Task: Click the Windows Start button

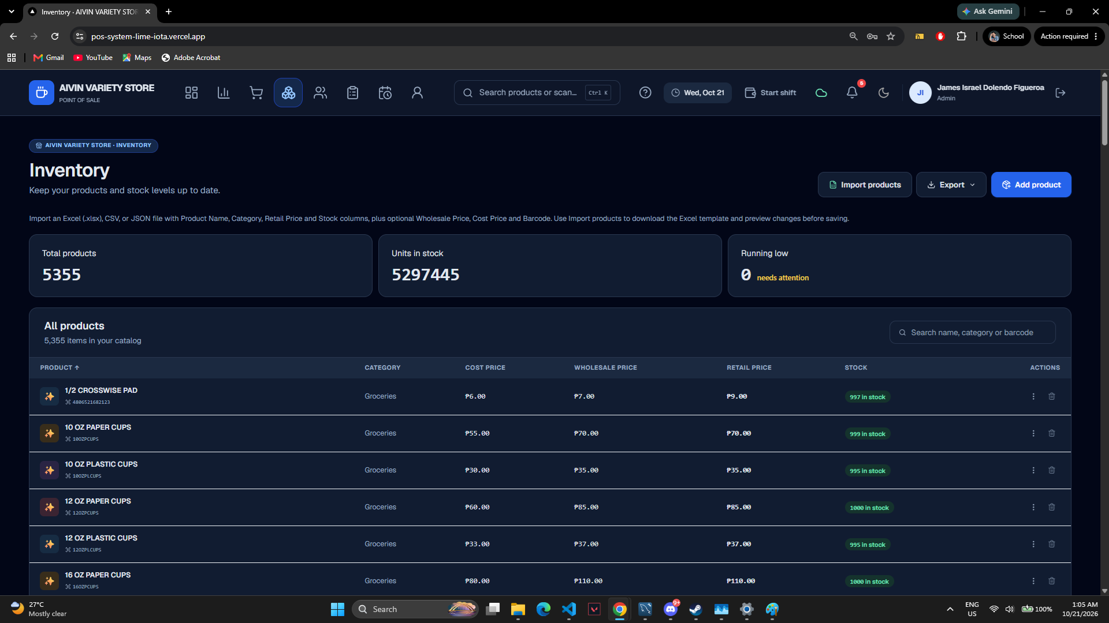Action: (337, 609)
